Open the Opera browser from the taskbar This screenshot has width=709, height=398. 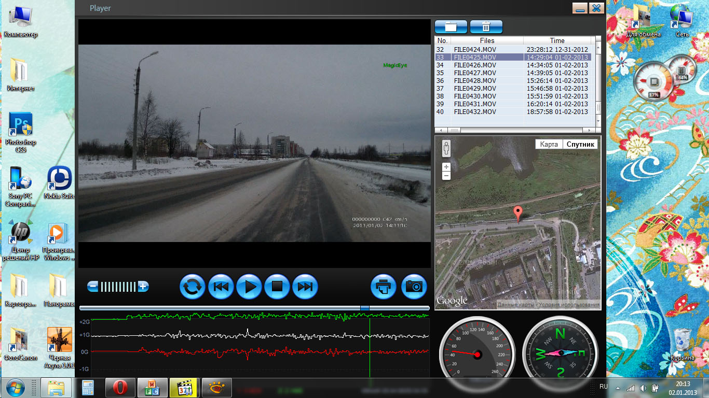click(120, 388)
